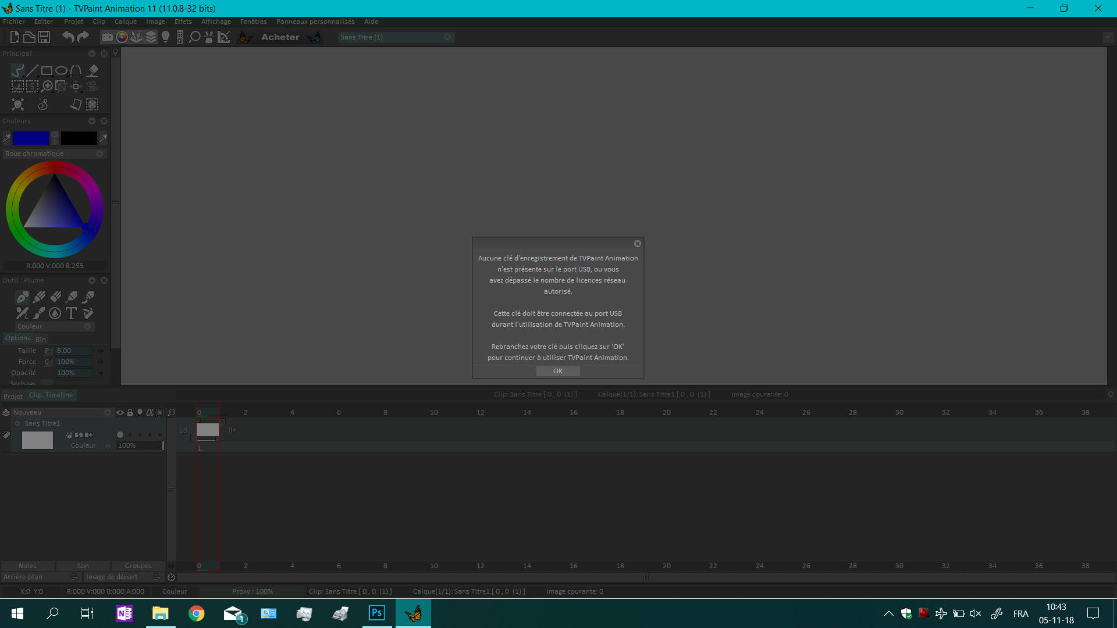Select the freehand stroke drawing tool

point(17,70)
